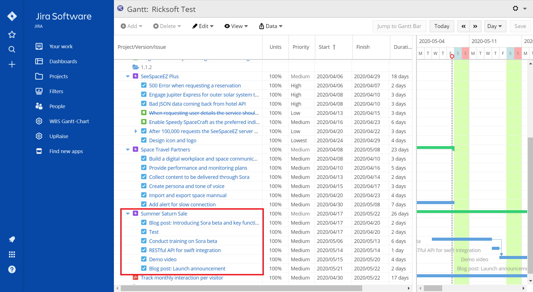Open the settings gear menu
Screen dimensions: 533x292
pyautogui.click(x=516, y=9)
